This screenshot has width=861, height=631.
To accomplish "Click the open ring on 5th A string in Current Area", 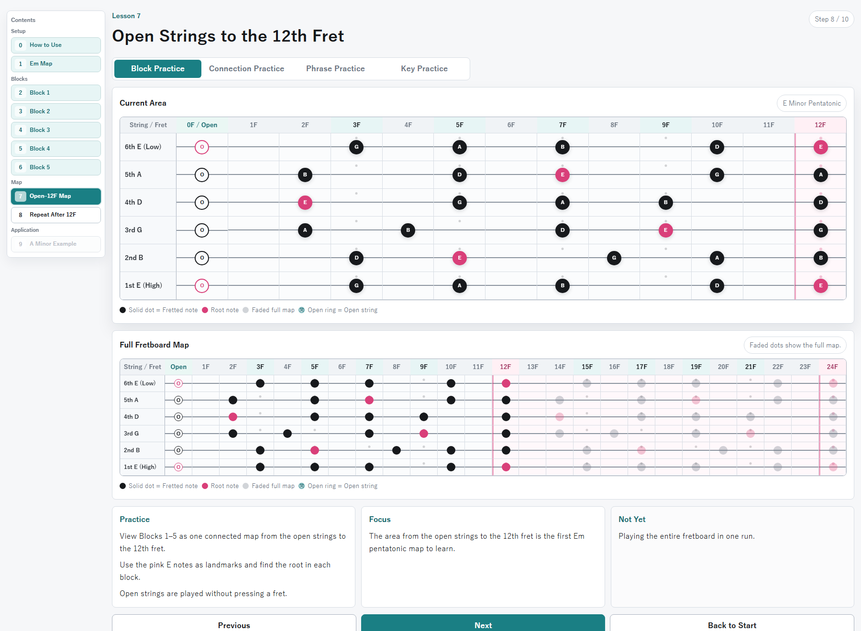I will coord(202,174).
